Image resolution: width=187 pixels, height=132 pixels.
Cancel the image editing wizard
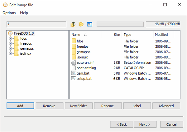172,125
